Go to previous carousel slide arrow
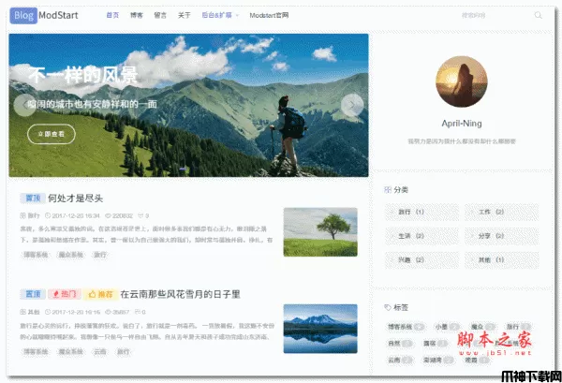This screenshot has height=383, width=562. [24, 105]
